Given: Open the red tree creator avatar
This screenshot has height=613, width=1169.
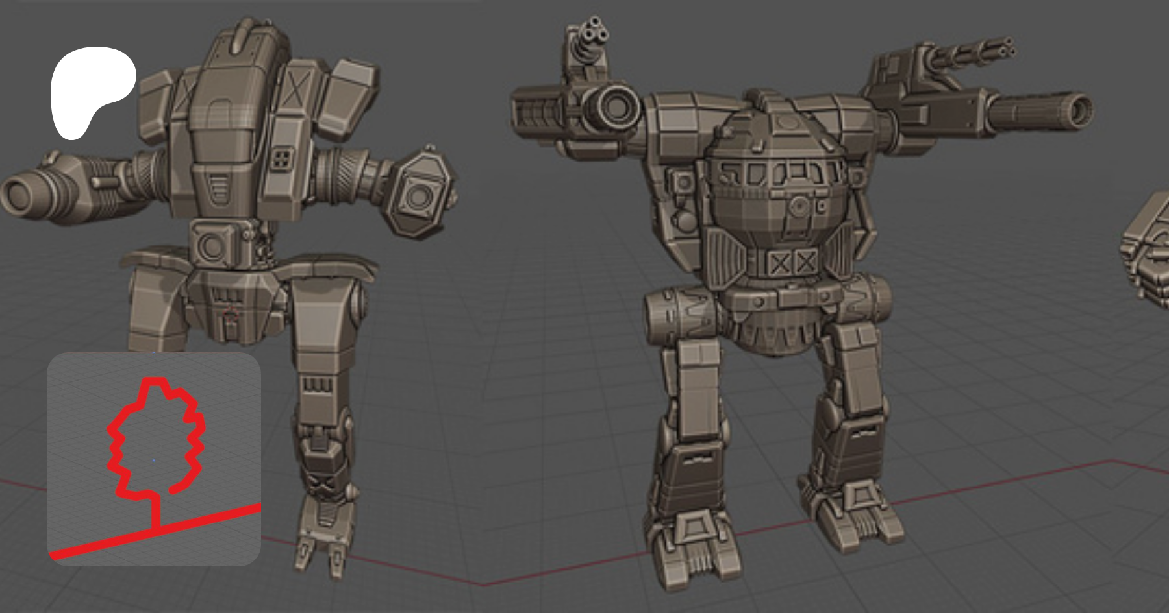Looking at the screenshot, I should (x=154, y=459).
